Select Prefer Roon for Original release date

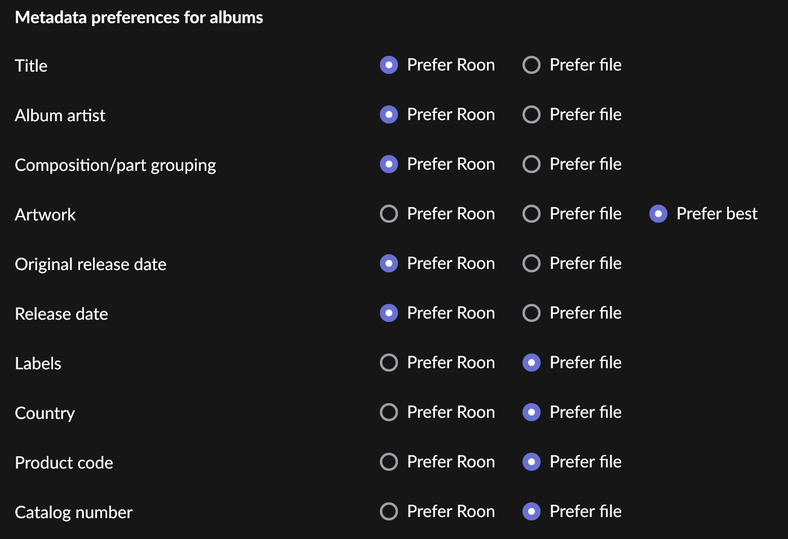coord(389,263)
